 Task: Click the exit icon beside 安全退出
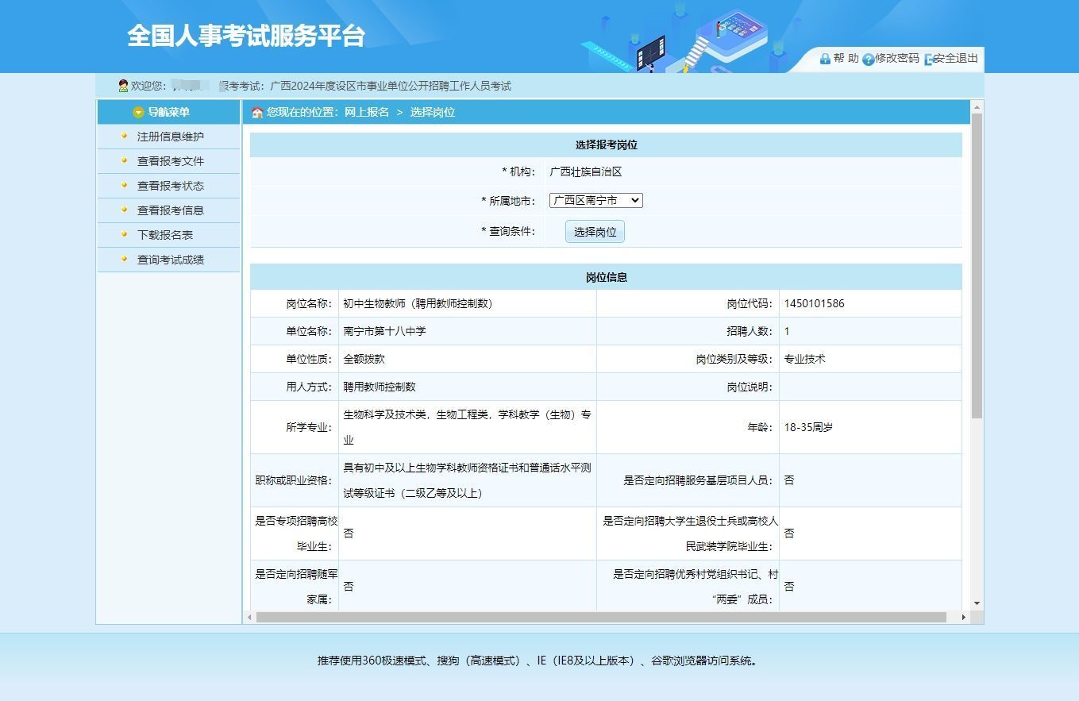click(x=928, y=60)
